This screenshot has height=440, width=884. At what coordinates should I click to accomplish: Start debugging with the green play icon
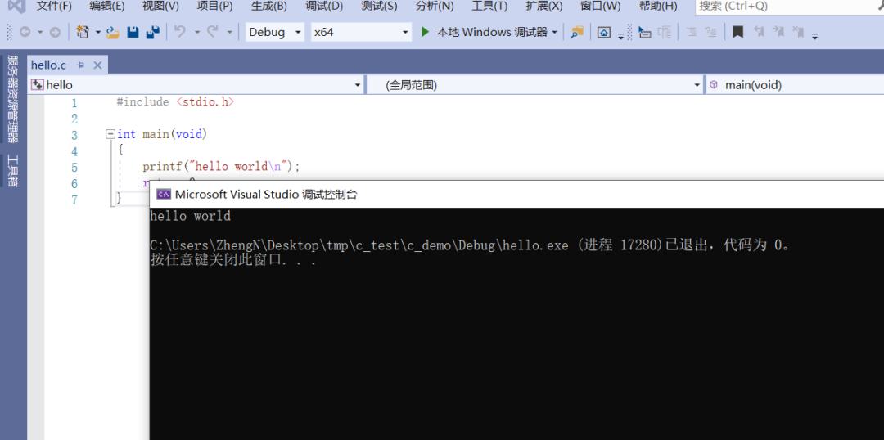click(425, 32)
